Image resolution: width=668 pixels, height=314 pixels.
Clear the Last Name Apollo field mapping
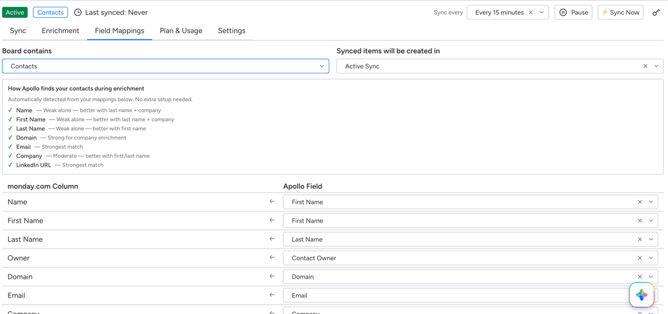pyautogui.click(x=640, y=239)
